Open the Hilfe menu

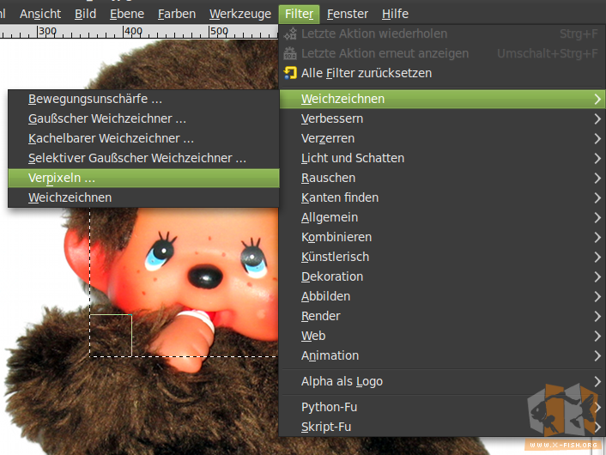coord(395,14)
